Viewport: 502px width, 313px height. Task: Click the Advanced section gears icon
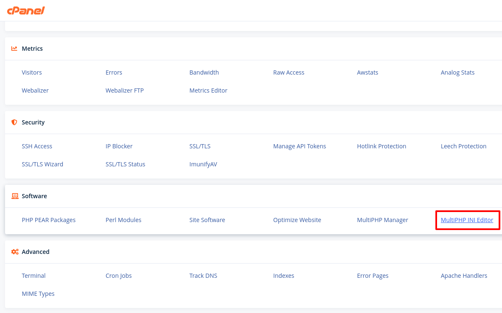[15, 252]
